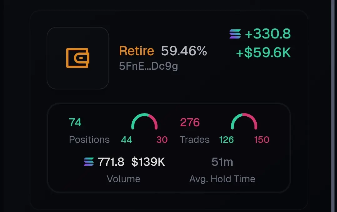Click the 126 buys number
This screenshot has width=337, height=212.
(x=226, y=140)
